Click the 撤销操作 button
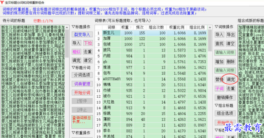This screenshot has width=264, height=138. pos(225,97)
